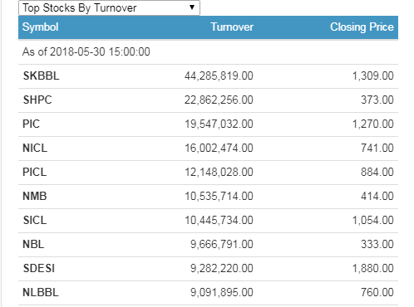
Task: Open the SKBBL stock symbol link
Action: coord(41,76)
